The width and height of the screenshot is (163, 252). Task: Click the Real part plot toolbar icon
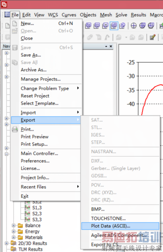pyautogui.click(x=88, y=26)
